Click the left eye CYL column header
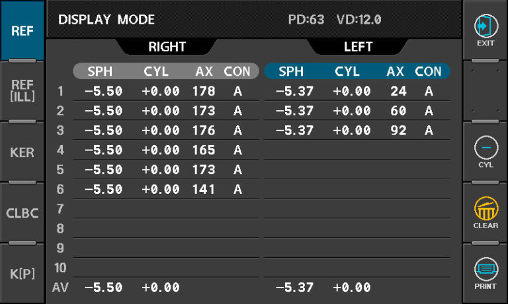The image size is (508, 304). (347, 71)
